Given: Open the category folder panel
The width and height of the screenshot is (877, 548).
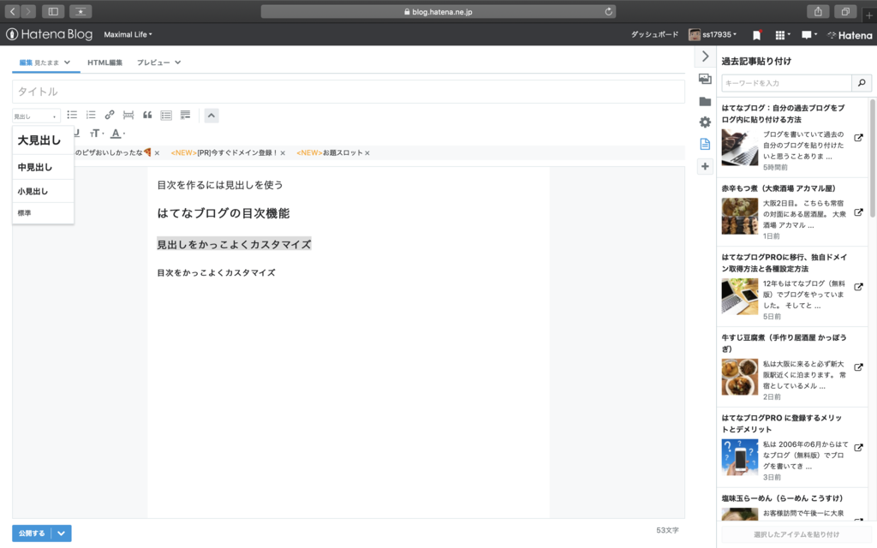Looking at the screenshot, I should [x=705, y=101].
